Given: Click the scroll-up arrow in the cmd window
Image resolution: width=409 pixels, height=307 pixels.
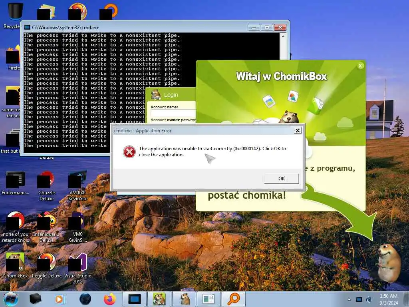Looking at the screenshot, I should [283, 36].
